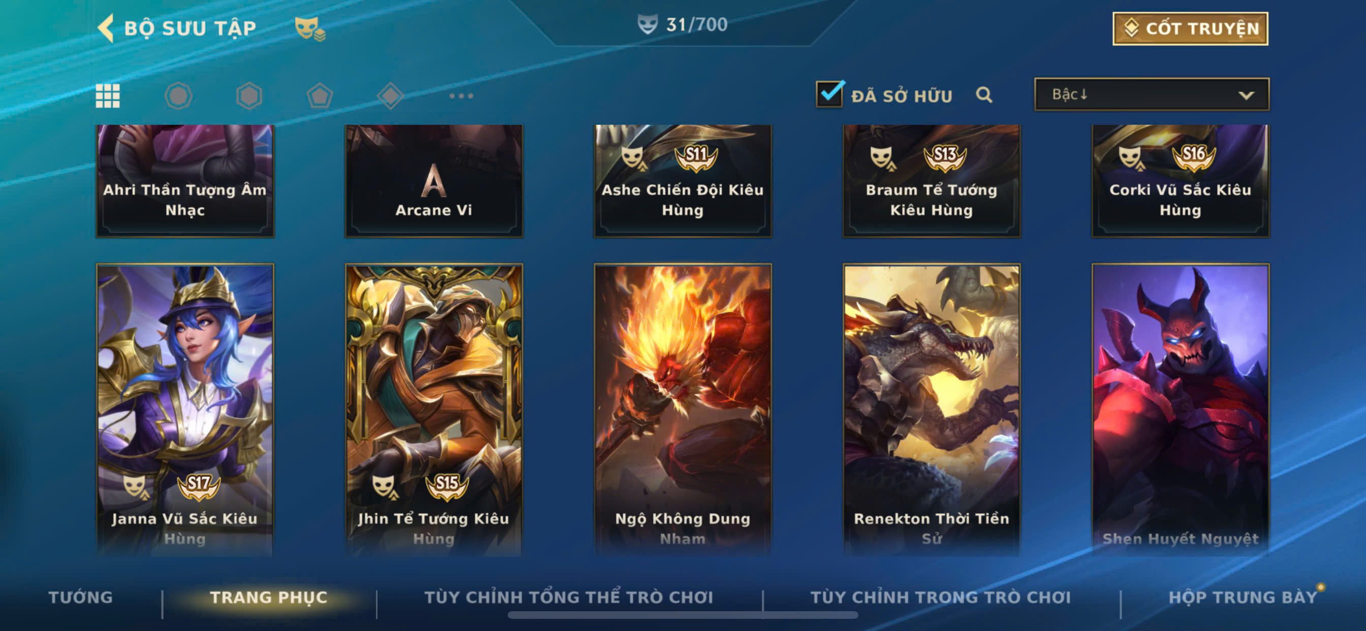The image size is (1366, 631).
Task: Open the gold mask with coins icon
Action: (x=310, y=28)
